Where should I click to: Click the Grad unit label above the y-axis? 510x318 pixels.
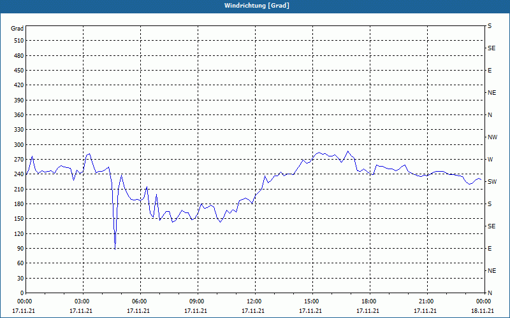17,29
